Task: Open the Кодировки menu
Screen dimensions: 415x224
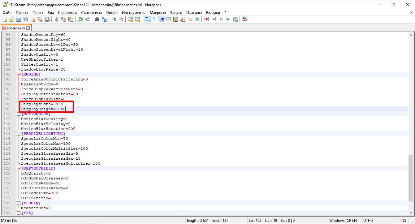Action: [x=67, y=13]
